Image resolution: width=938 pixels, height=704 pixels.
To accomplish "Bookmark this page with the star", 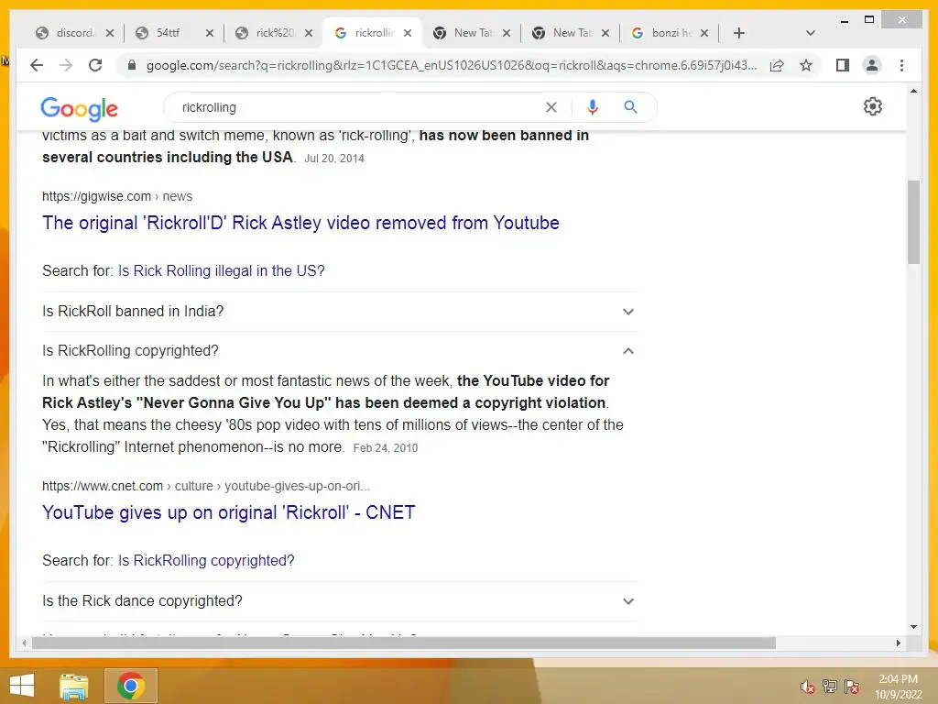I will tap(806, 65).
